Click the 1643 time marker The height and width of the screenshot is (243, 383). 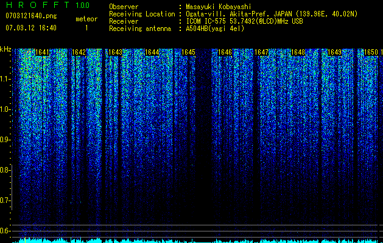tap(115, 52)
